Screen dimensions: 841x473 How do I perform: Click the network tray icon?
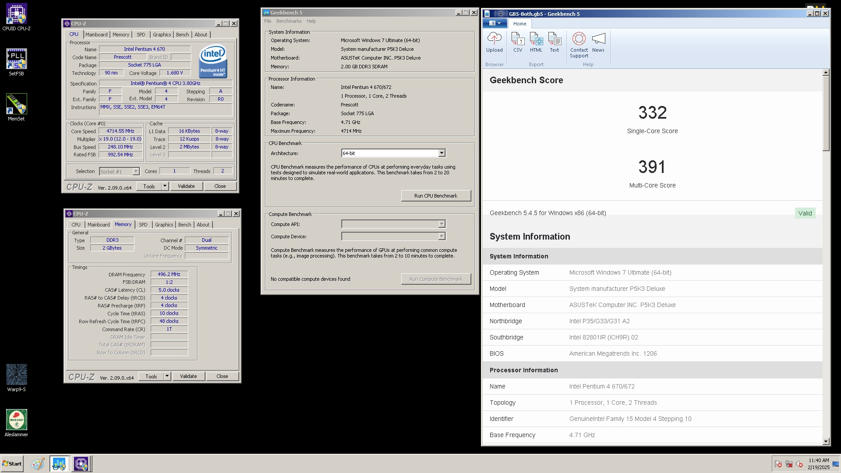789,464
